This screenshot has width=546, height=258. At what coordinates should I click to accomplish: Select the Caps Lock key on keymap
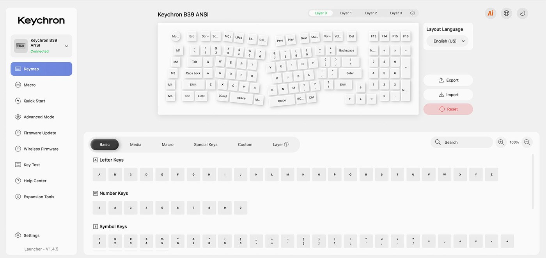(193, 73)
